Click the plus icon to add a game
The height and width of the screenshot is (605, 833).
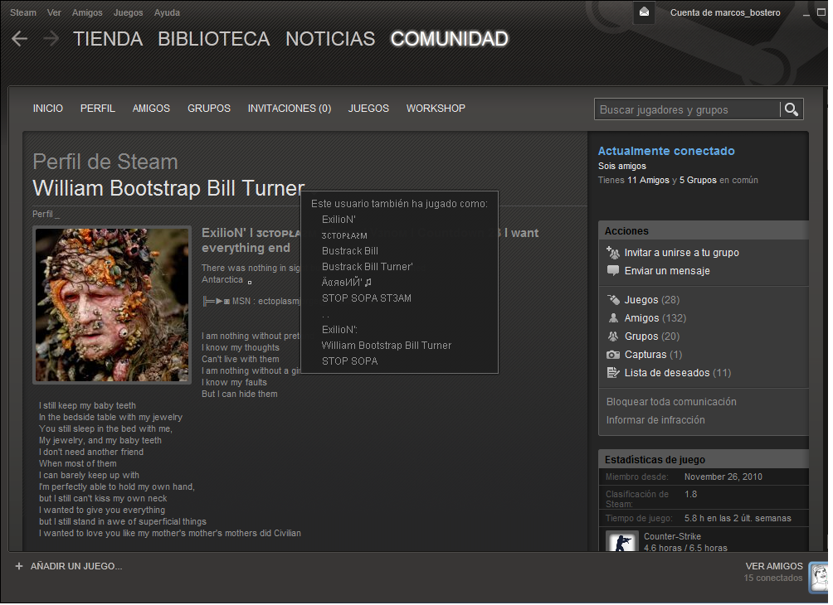(x=19, y=566)
